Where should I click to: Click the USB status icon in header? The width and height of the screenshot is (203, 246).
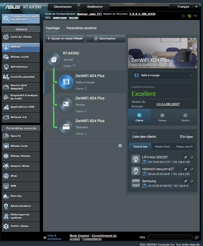[x=195, y=16]
